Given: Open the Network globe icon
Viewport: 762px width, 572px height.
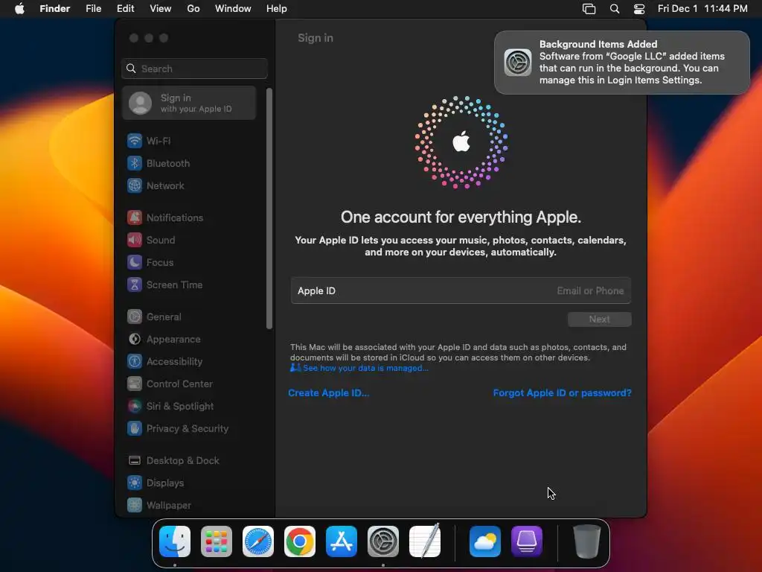Looking at the screenshot, I should click(x=135, y=185).
